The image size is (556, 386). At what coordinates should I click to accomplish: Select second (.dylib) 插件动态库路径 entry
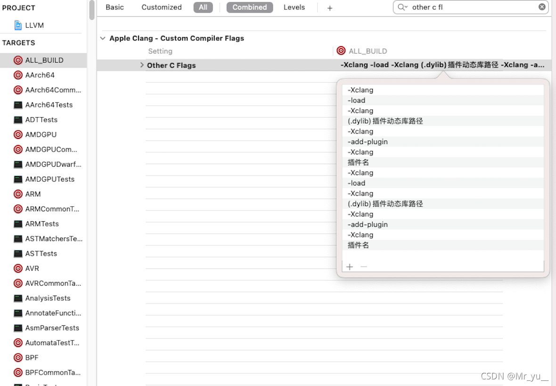442,204
